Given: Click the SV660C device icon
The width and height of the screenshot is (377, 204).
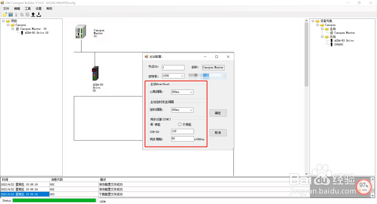Looking at the screenshot, I should [331, 45].
